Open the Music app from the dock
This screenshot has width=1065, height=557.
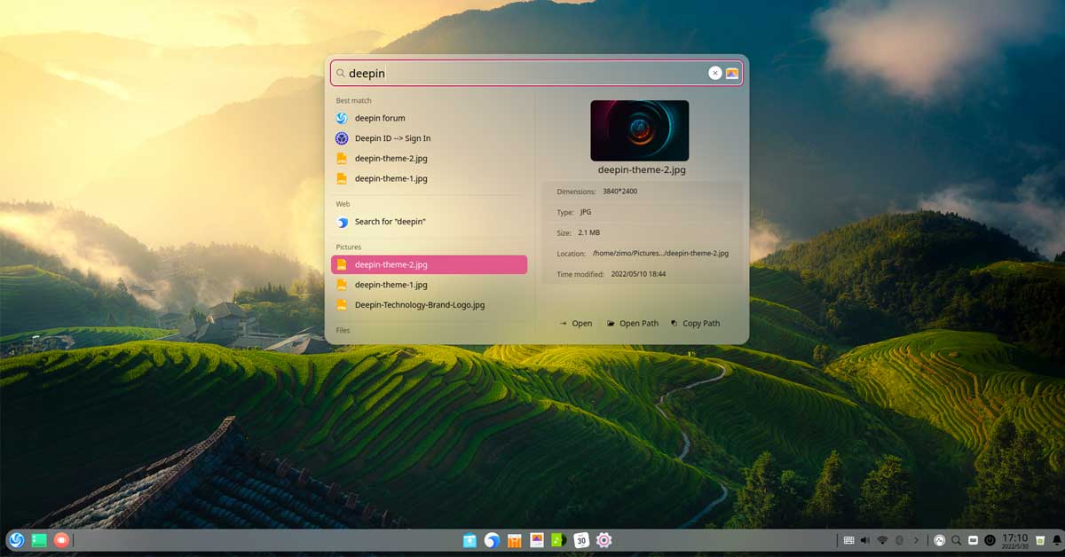[558, 540]
